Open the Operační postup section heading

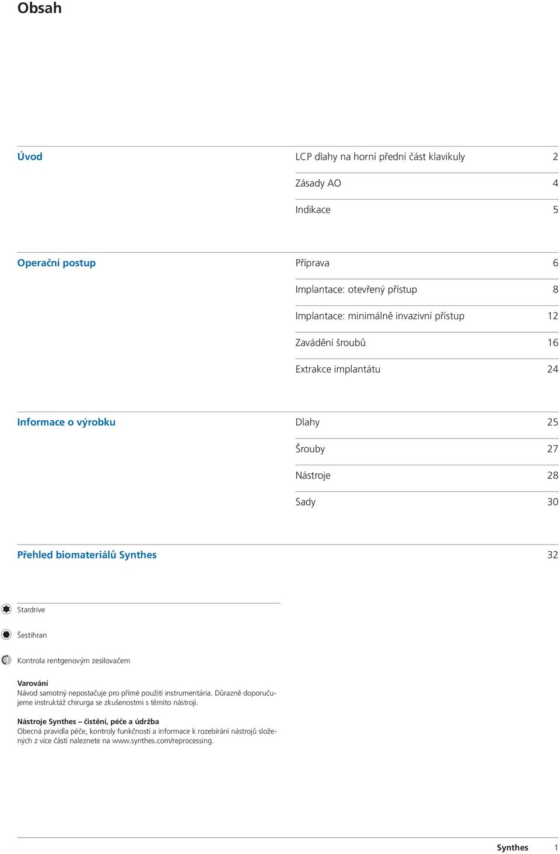tap(57, 263)
